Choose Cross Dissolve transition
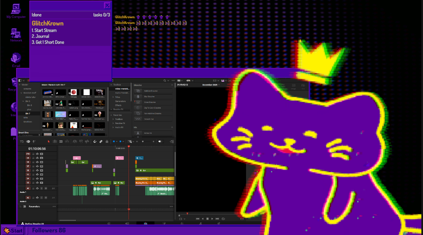 click(150, 102)
